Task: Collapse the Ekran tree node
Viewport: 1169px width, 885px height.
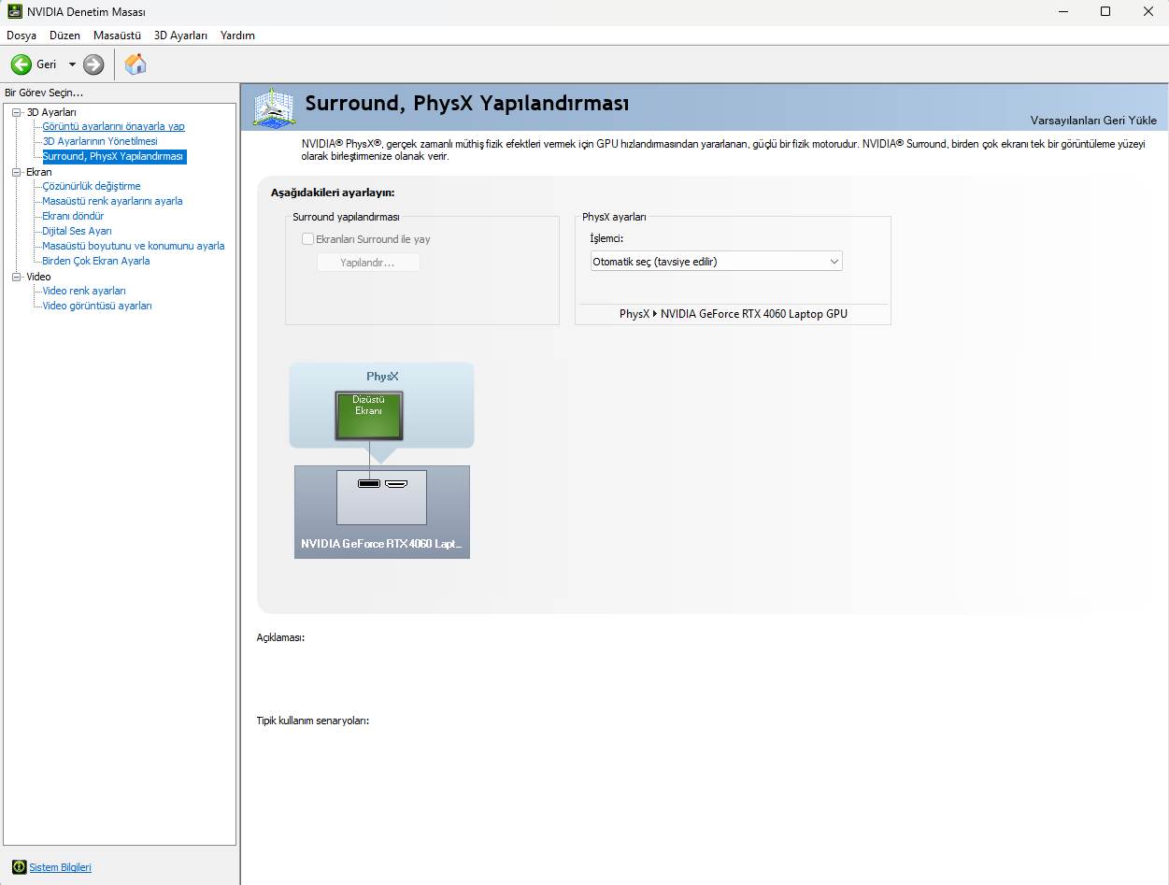Action: click(17, 172)
